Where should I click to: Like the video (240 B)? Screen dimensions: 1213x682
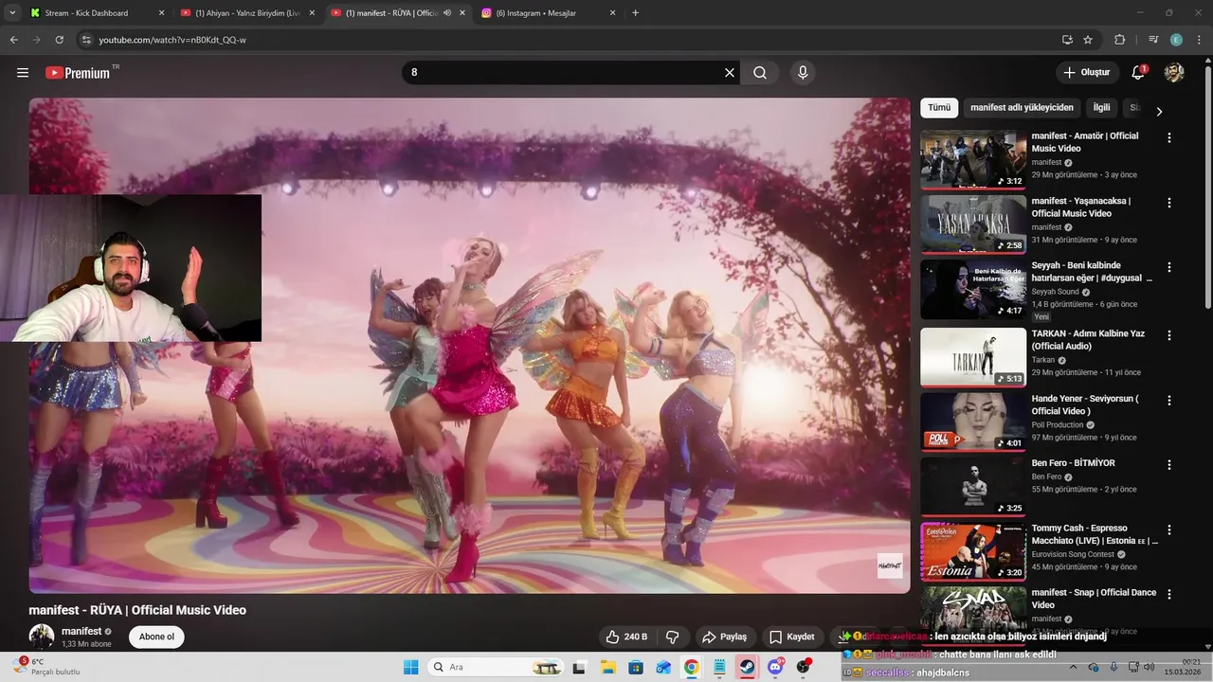pos(626,637)
